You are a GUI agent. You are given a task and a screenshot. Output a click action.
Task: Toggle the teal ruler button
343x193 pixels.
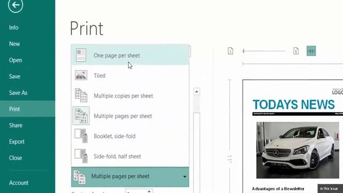tap(311, 51)
